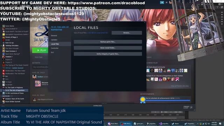
Task: Open the Controller properties tab
Action: click(x=55, y=48)
